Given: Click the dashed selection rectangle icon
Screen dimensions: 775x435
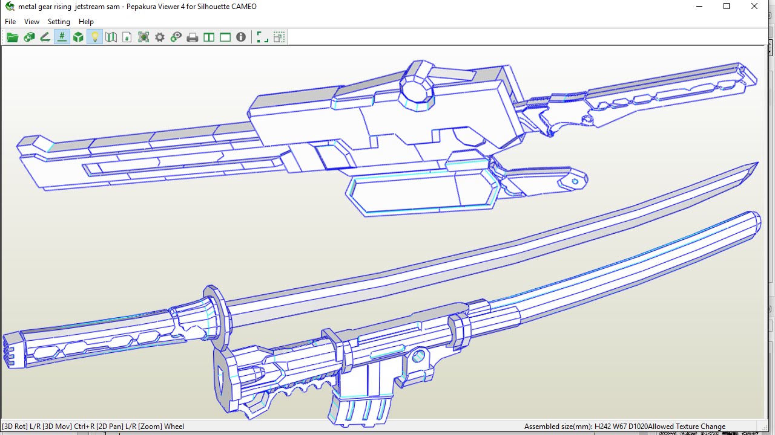Looking at the screenshot, I should pyautogui.click(x=279, y=37).
